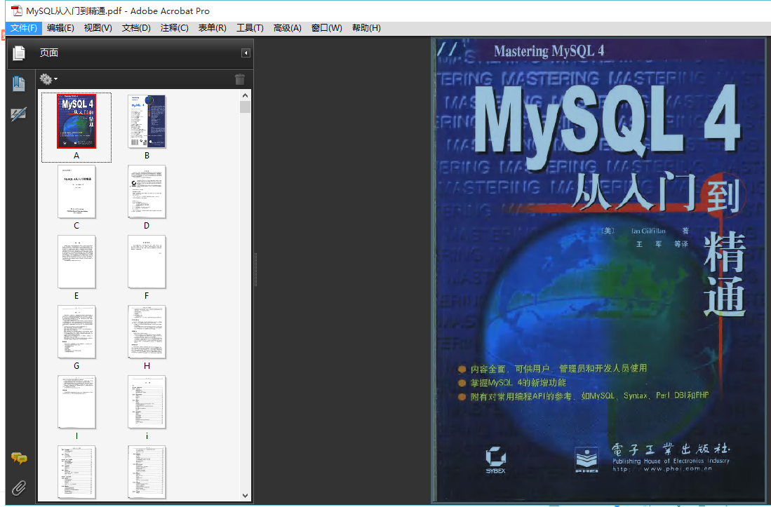This screenshot has width=771, height=507.
Task: Select page thumbnail labeled uppercase I
Action: tap(76, 403)
